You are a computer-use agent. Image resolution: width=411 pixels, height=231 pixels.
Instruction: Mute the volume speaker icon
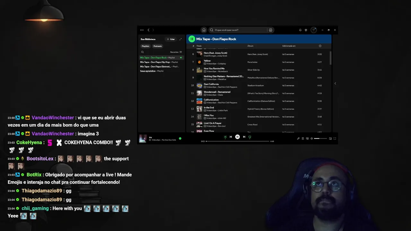point(311,138)
